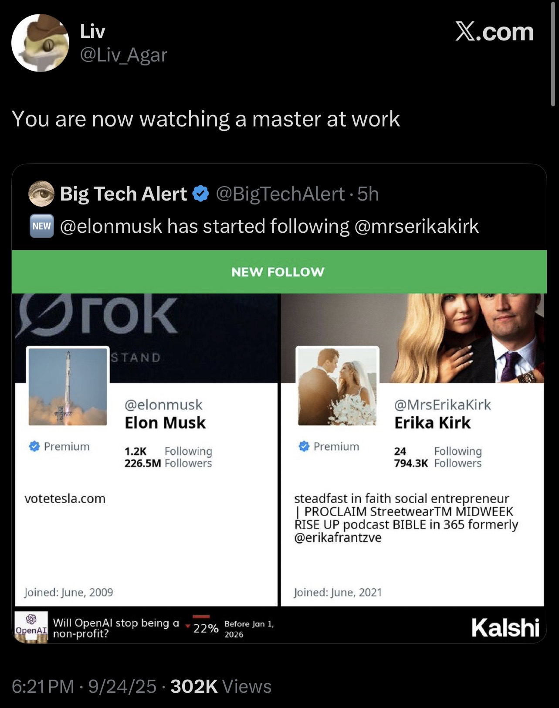Click the @BigTechAlert handle
The height and width of the screenshot is (708, 559).
[280, 194]
